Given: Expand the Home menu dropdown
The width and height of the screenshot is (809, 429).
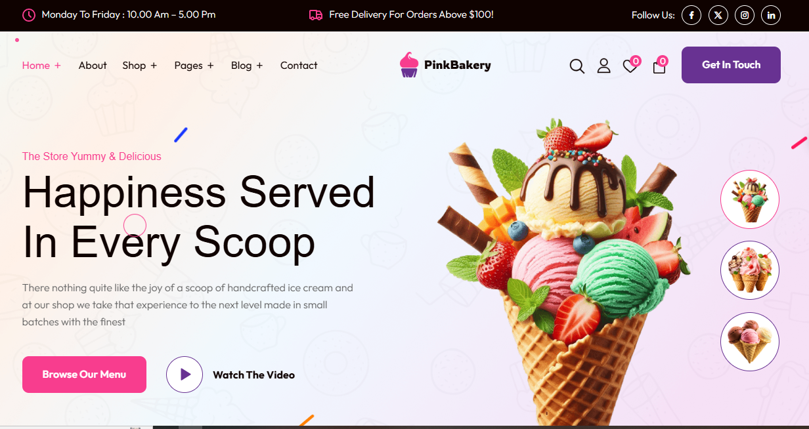Looking at the screenshot, I should (x=41, y=66).
